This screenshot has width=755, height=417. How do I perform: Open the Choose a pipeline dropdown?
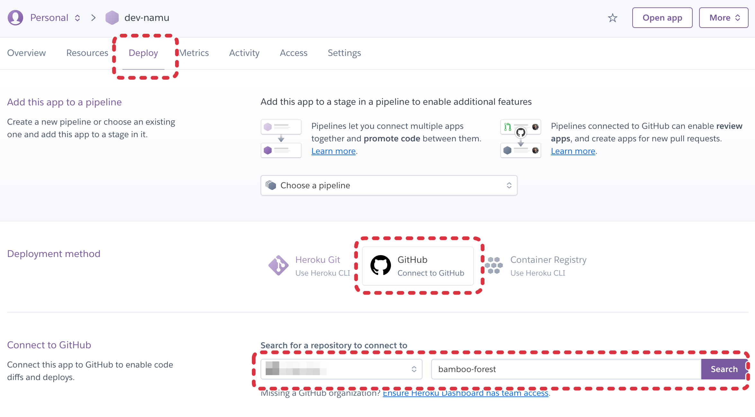[389, 185]
